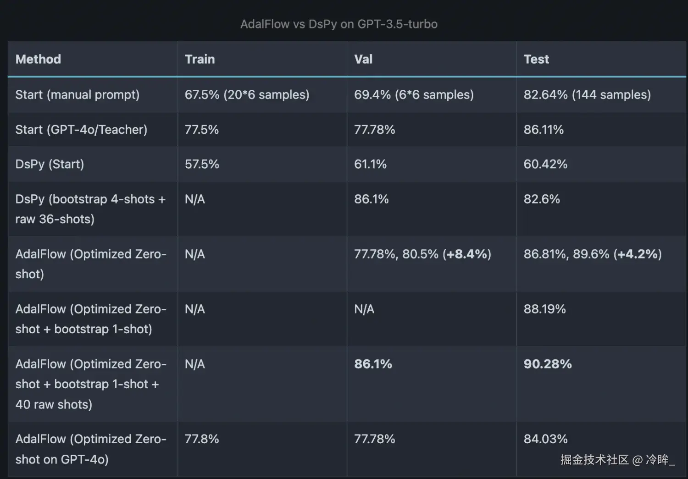Click the "82.64% (144 samples)" test cell
688x479 pixels.
[587, 95]
